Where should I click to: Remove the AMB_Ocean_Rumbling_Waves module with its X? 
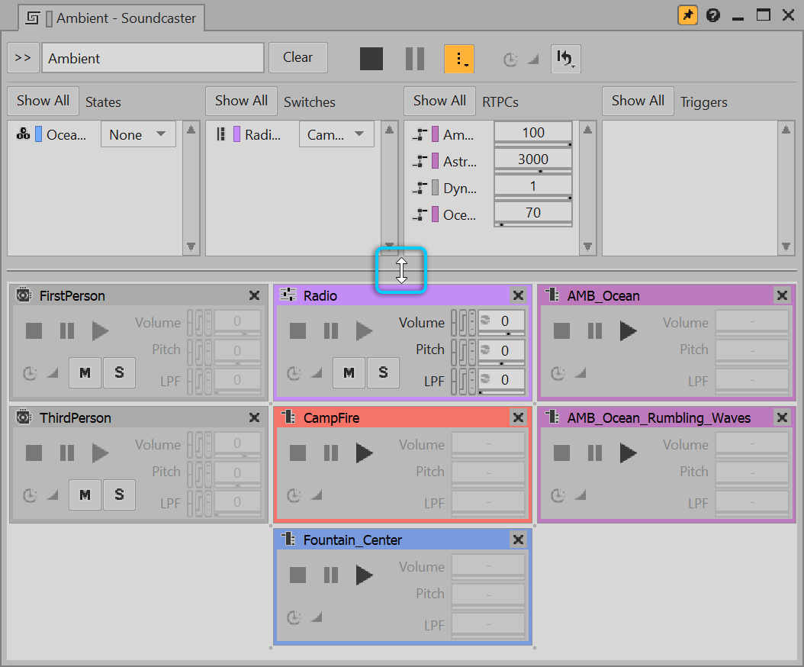pyautogui.click(x=782, y=417)
